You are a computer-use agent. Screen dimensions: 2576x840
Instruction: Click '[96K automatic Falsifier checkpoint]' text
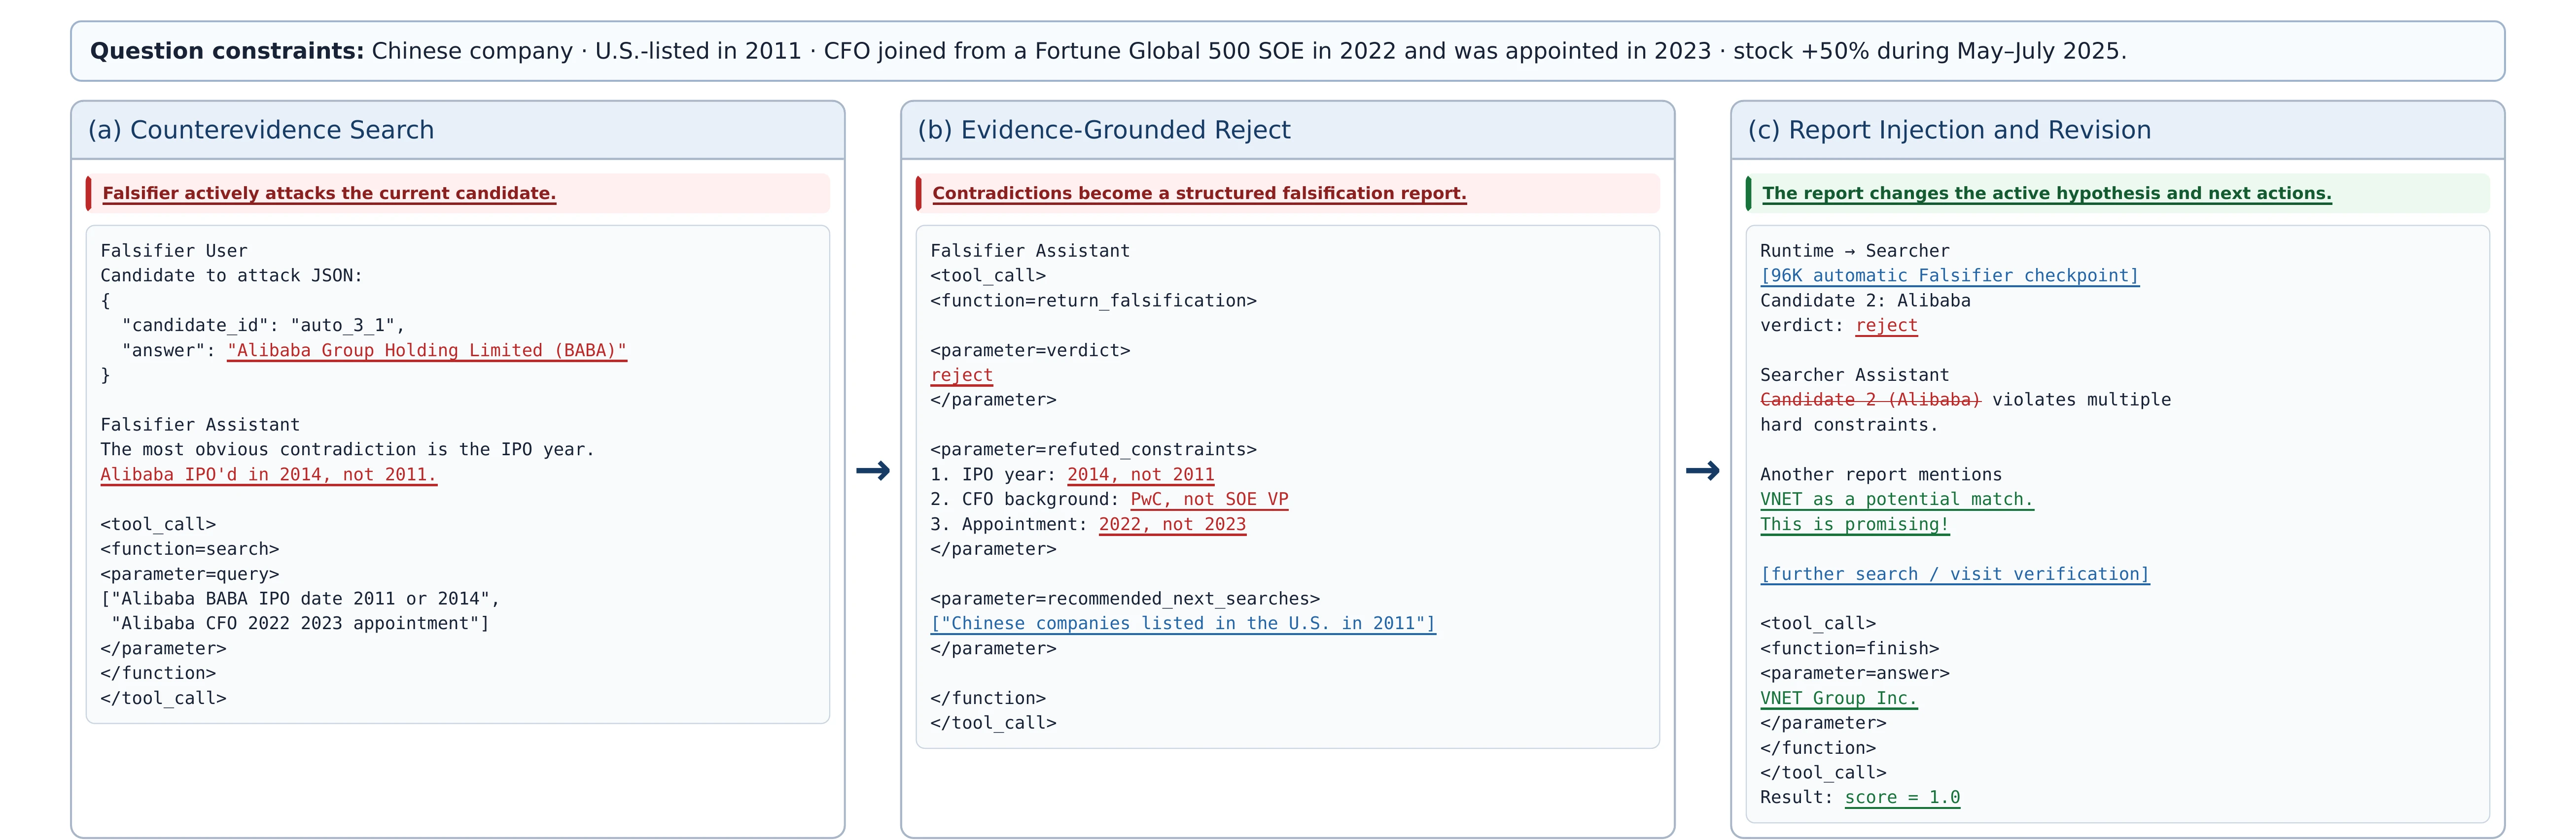pos(1949,276)
